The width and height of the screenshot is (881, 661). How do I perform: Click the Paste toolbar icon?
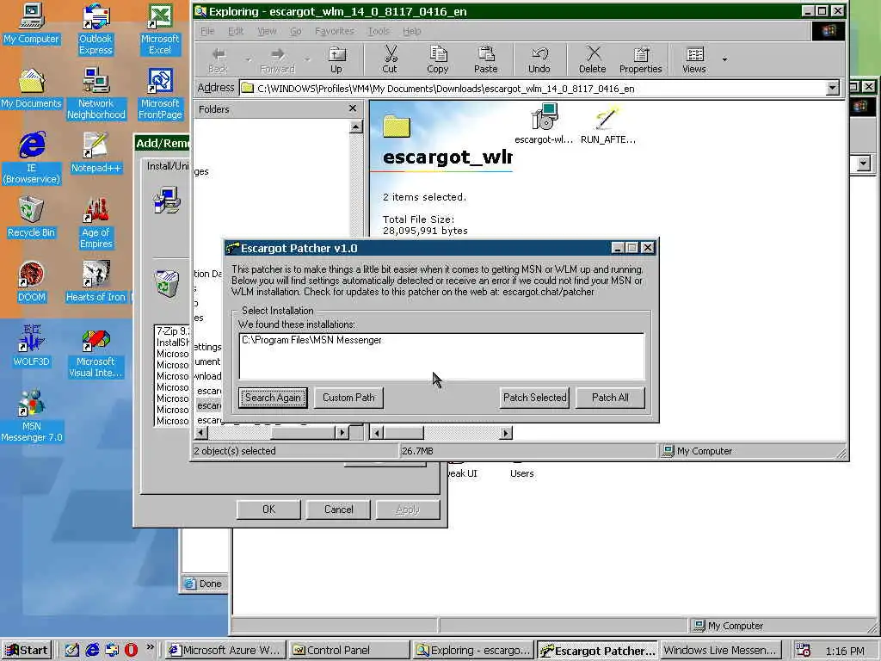tap(485, 60)
